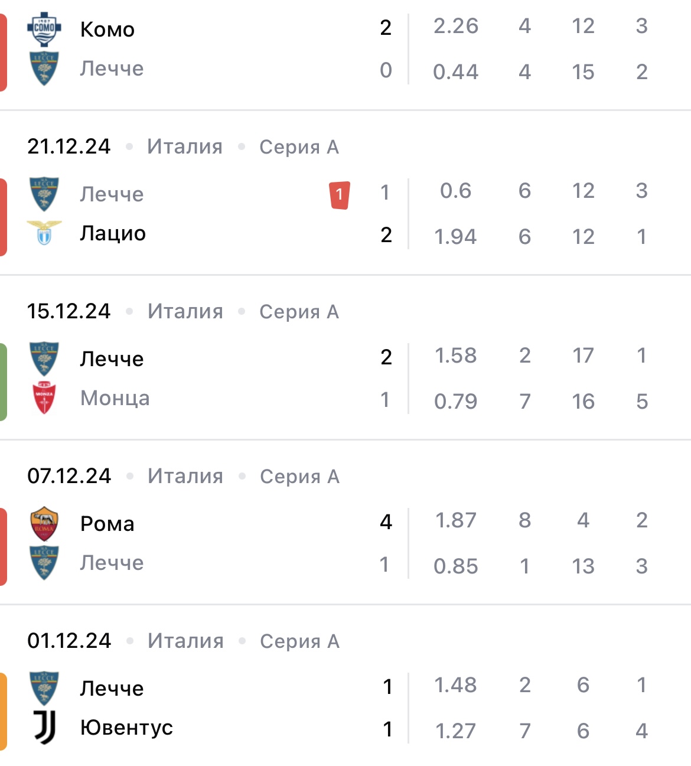The height and width of the screenshot is (766, 691).
Task: Click the red card indicator beside Лечче
Action: point(340,195)
